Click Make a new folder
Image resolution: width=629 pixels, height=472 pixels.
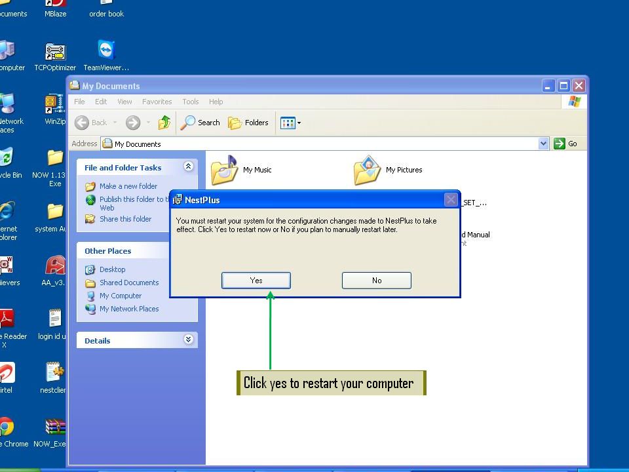click(x=128, y=186)
